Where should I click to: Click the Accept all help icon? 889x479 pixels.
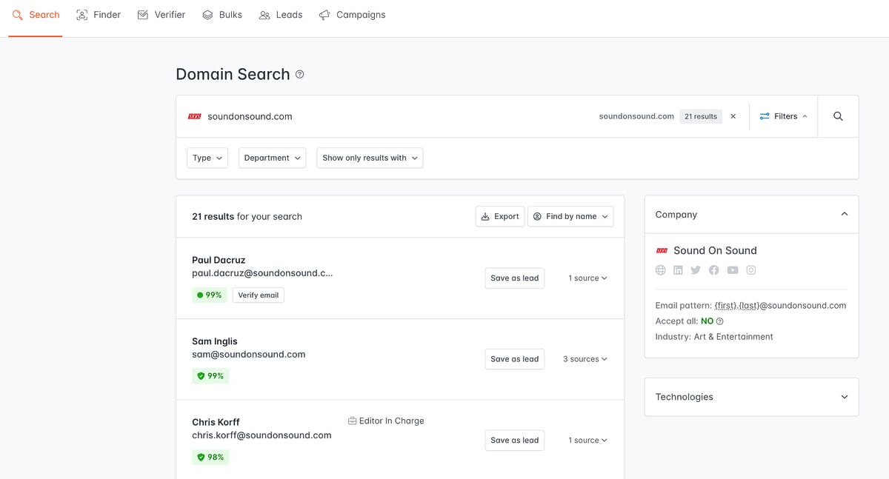[720, 321]
